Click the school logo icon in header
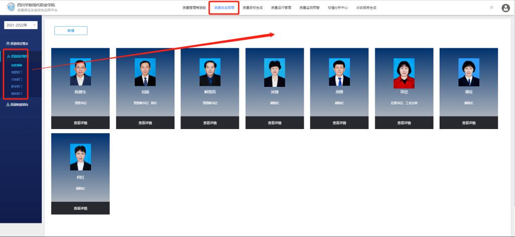Image resolution: width=515 pixels, height=237 pixels. [x=11, y=7]
